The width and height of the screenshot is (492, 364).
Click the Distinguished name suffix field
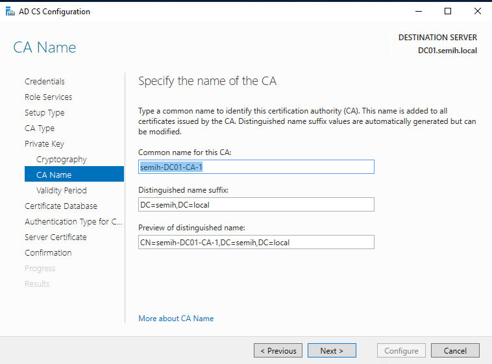[x=256, y=204]
